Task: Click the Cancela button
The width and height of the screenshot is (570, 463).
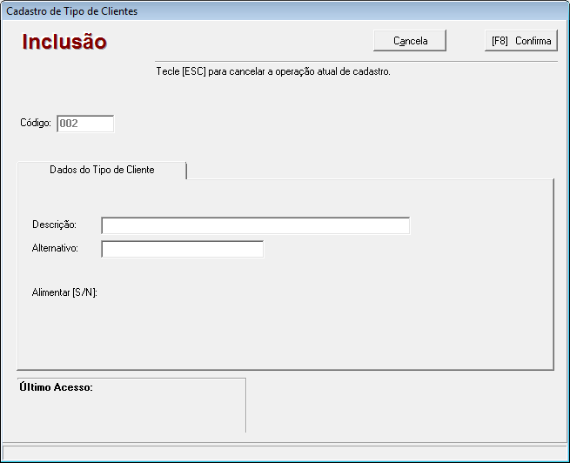Action: point(410,41)
